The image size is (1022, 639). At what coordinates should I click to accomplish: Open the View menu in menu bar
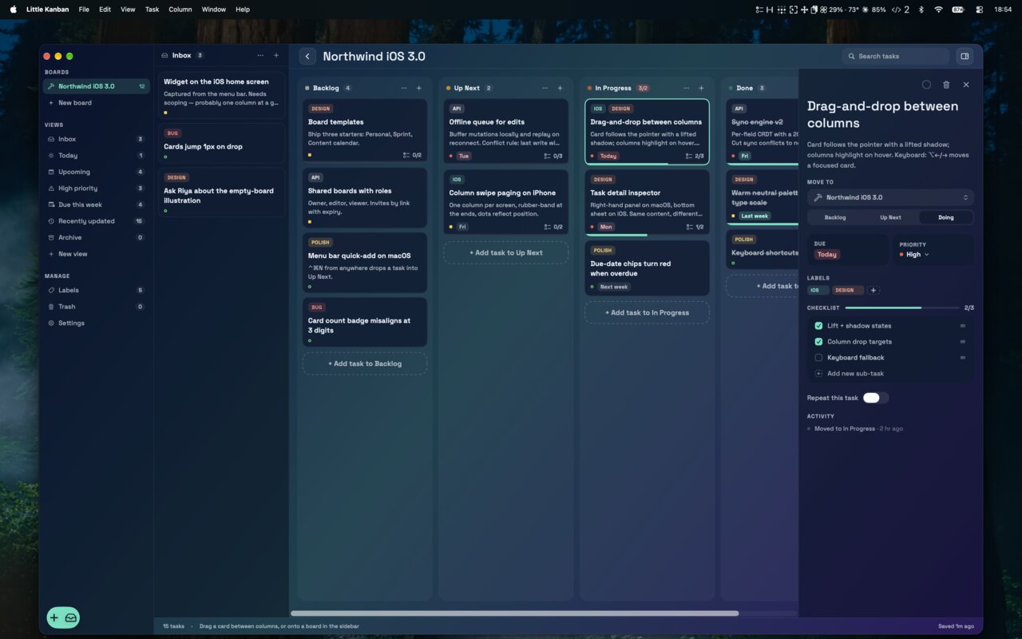(128, 10)
